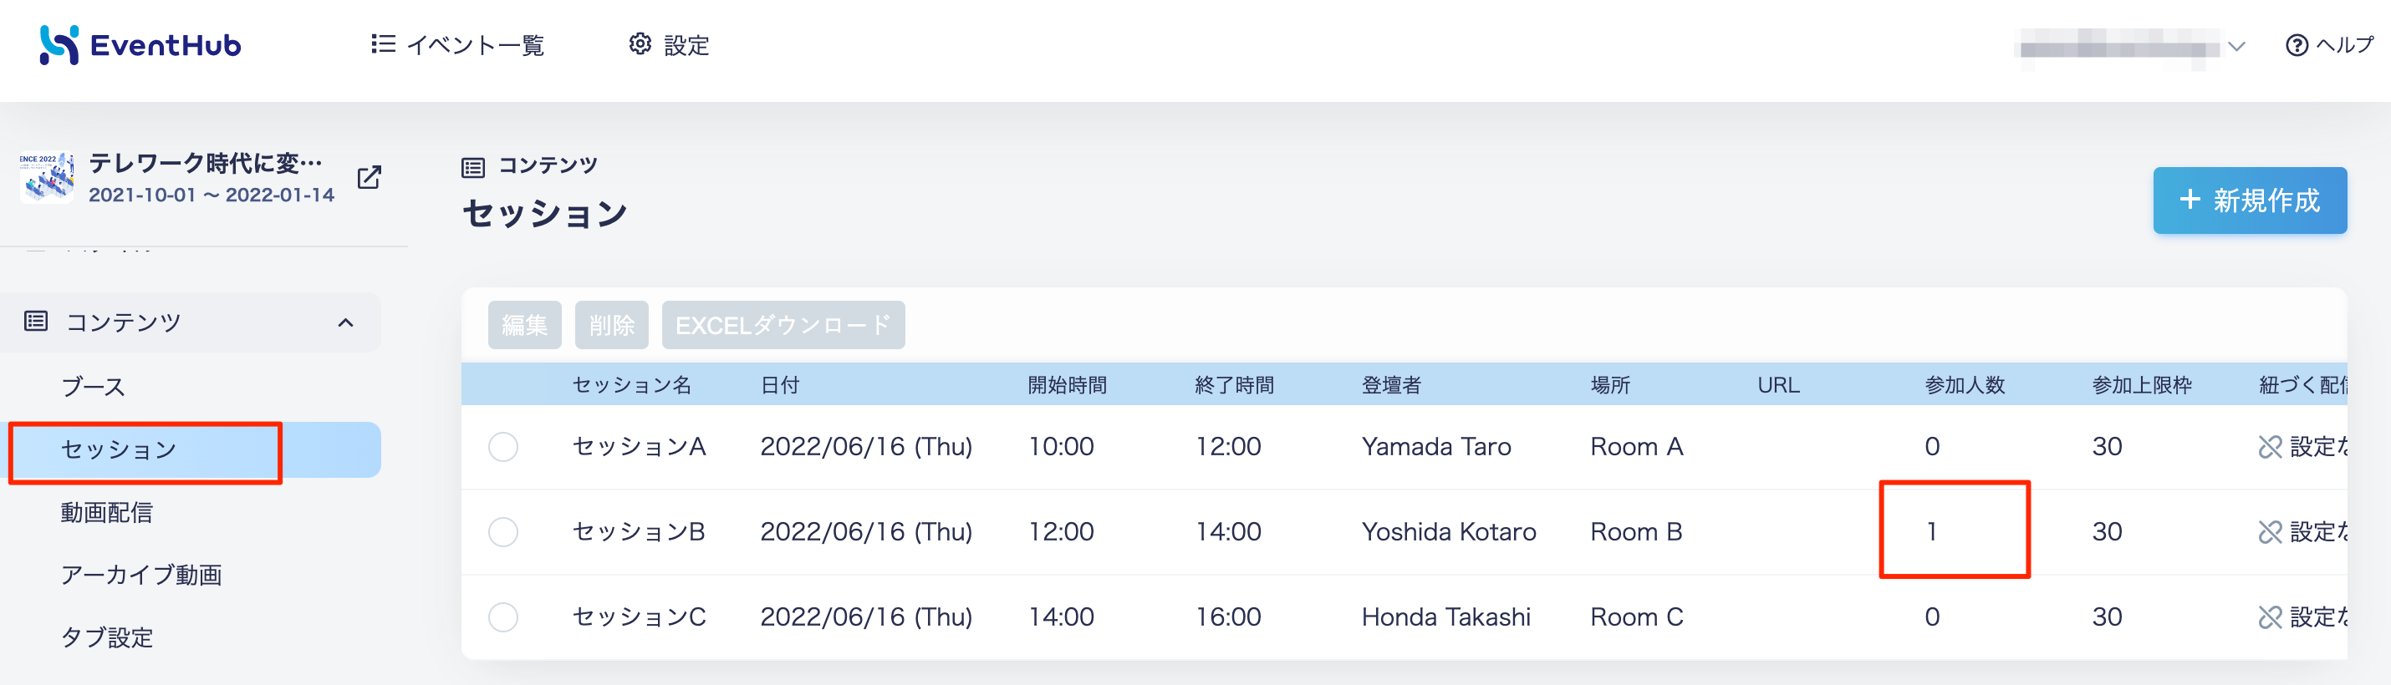Open the 動画配信 sidebar item
Viewport: 2391px width, 685px height.
coord(107,513)
